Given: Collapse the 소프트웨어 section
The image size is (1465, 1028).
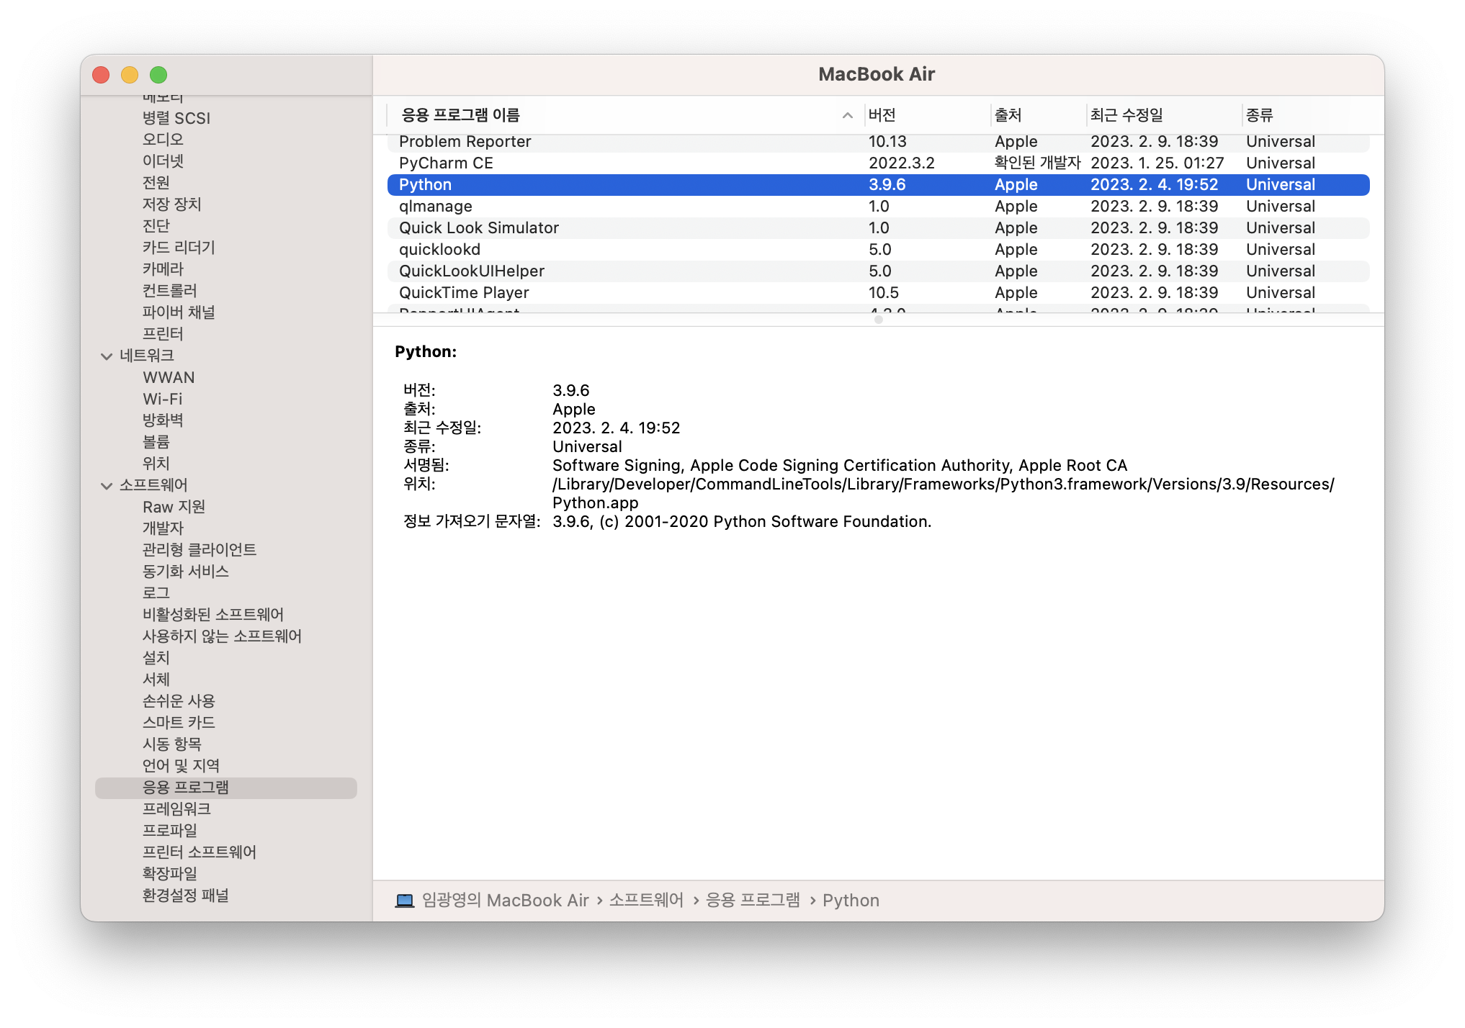Looking at the screenshot, I should pyautogui.click(x=107, y=486).
